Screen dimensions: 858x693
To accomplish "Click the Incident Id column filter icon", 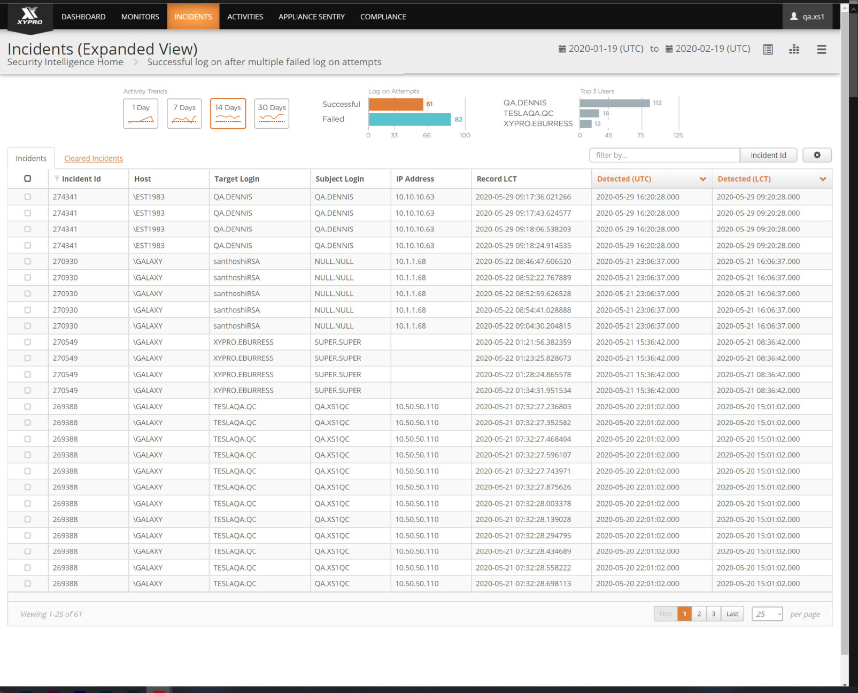I will (57, 178).
